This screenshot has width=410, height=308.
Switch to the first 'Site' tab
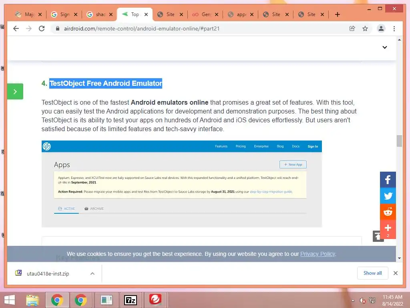167,14
